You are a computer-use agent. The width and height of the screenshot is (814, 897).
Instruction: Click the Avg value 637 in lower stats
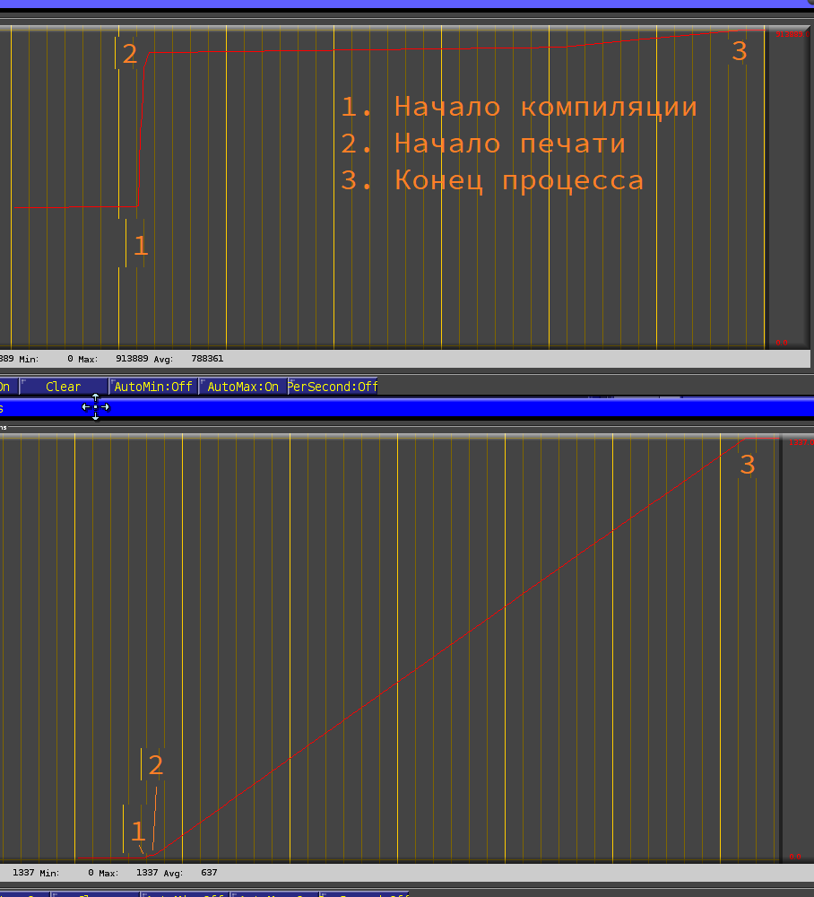pyautogui.click(x=208, y=872)
